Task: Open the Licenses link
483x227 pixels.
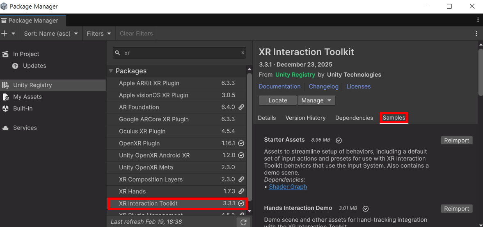Action: point(359,87)
